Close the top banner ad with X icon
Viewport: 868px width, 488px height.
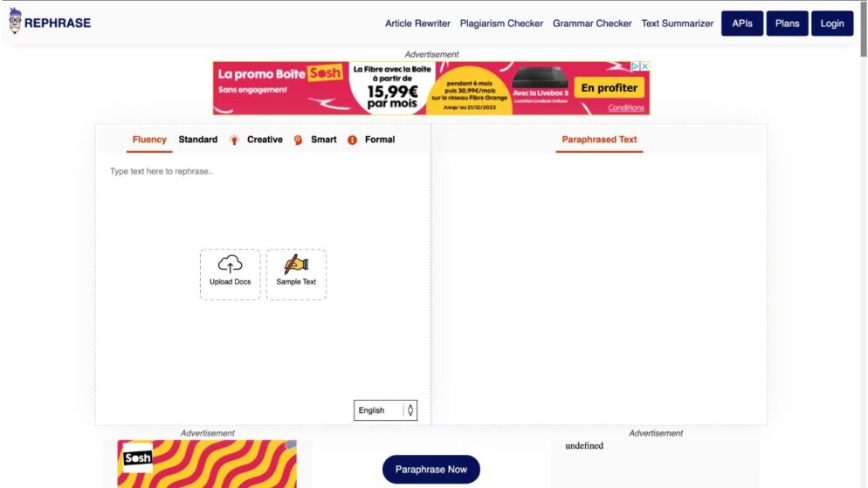click(x=645, y=65)
